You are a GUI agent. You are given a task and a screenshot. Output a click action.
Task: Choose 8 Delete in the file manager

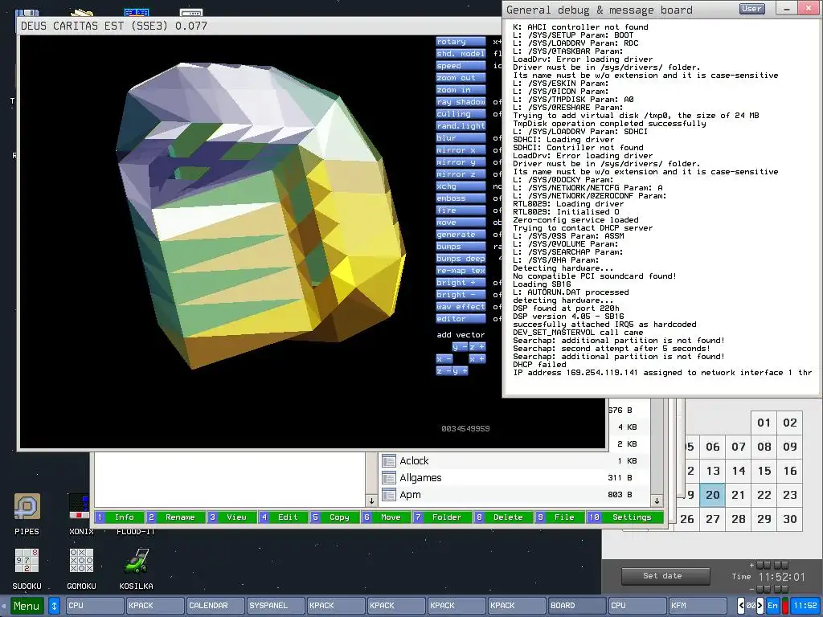504,517
